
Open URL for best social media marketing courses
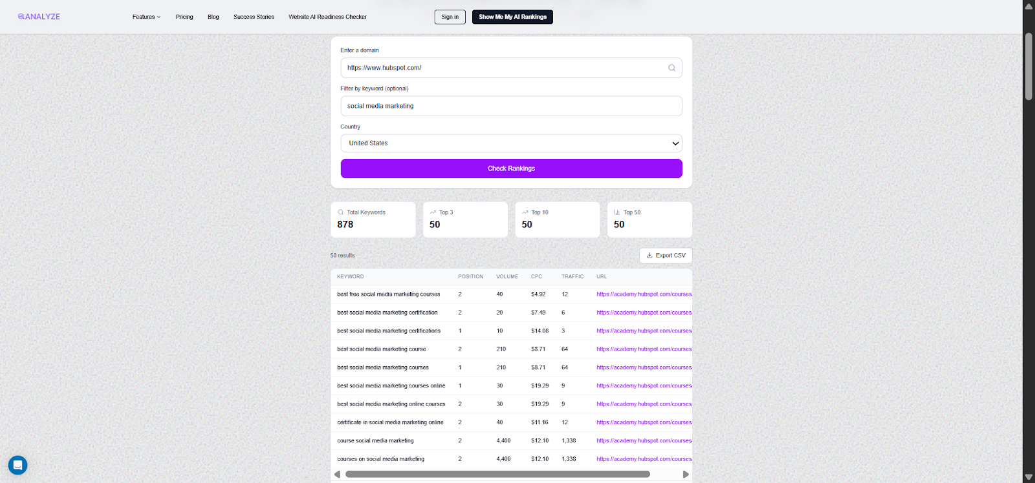pos(644,367)
